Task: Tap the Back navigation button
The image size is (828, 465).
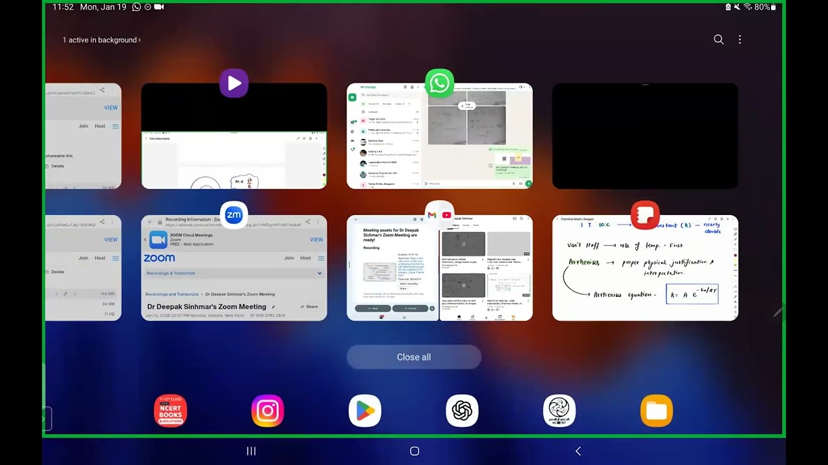Action: point(578,451)
